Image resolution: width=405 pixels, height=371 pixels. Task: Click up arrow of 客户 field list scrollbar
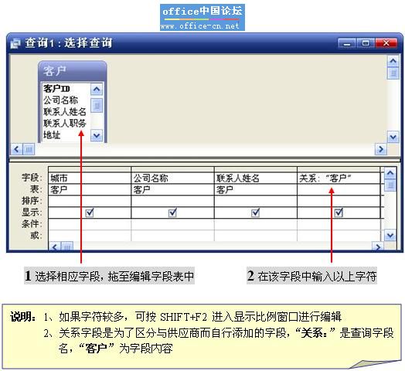tap(97, 90)
